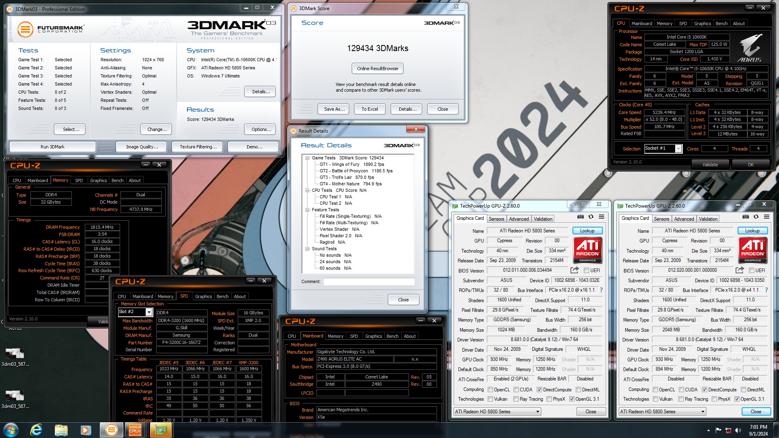Viewport: 779px width, 438px height.
Task: Click the Action Center flag tray icon
Action: tap(718, 430)
